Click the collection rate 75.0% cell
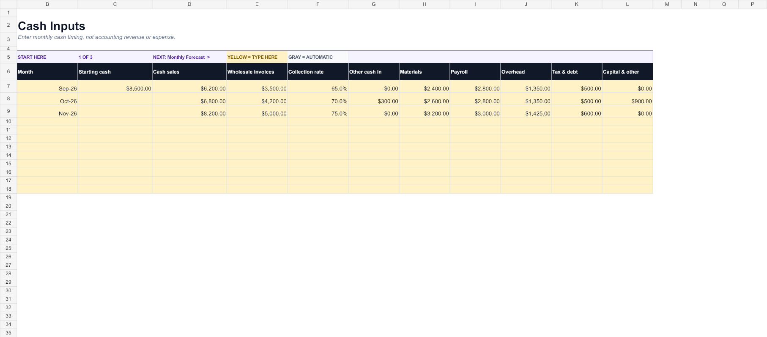 click(318, 111)
